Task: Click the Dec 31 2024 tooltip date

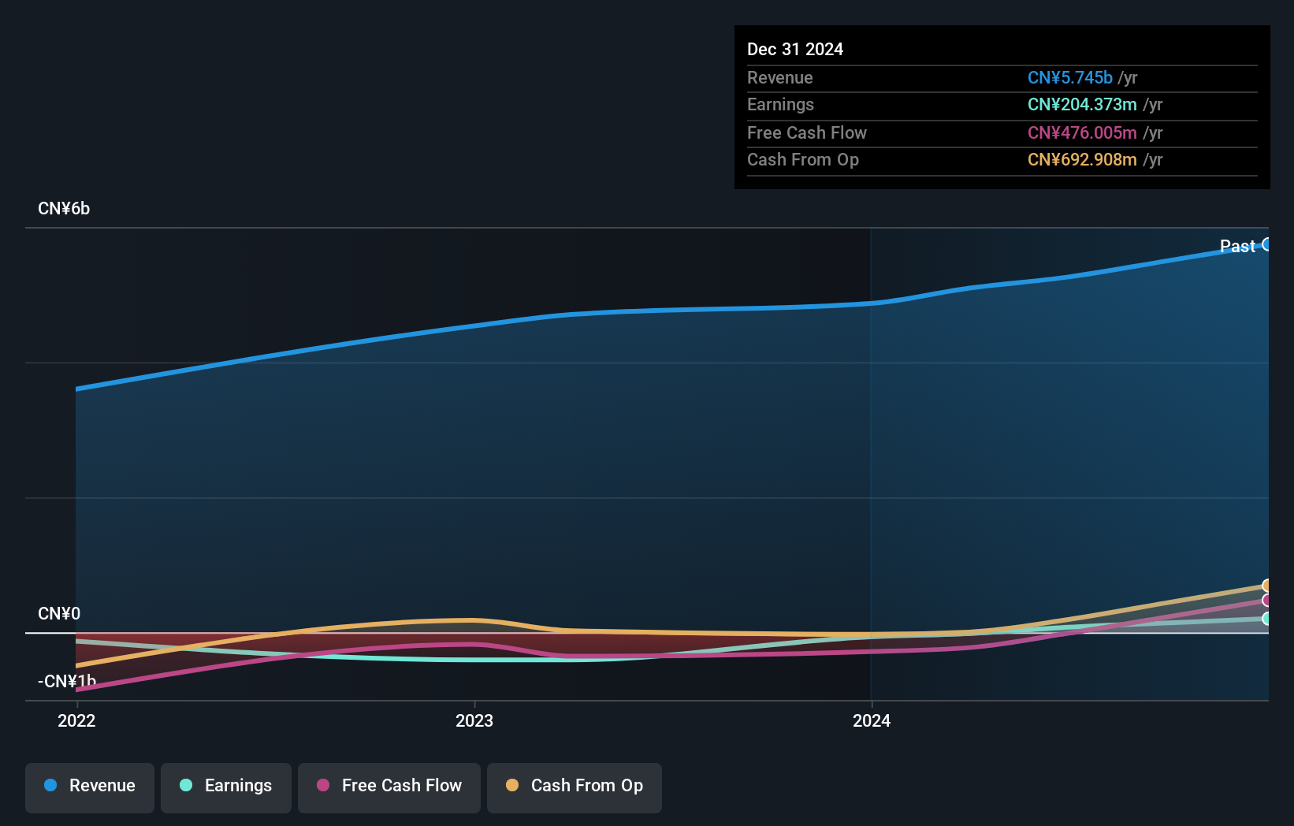Action: (x=795, y=49)
